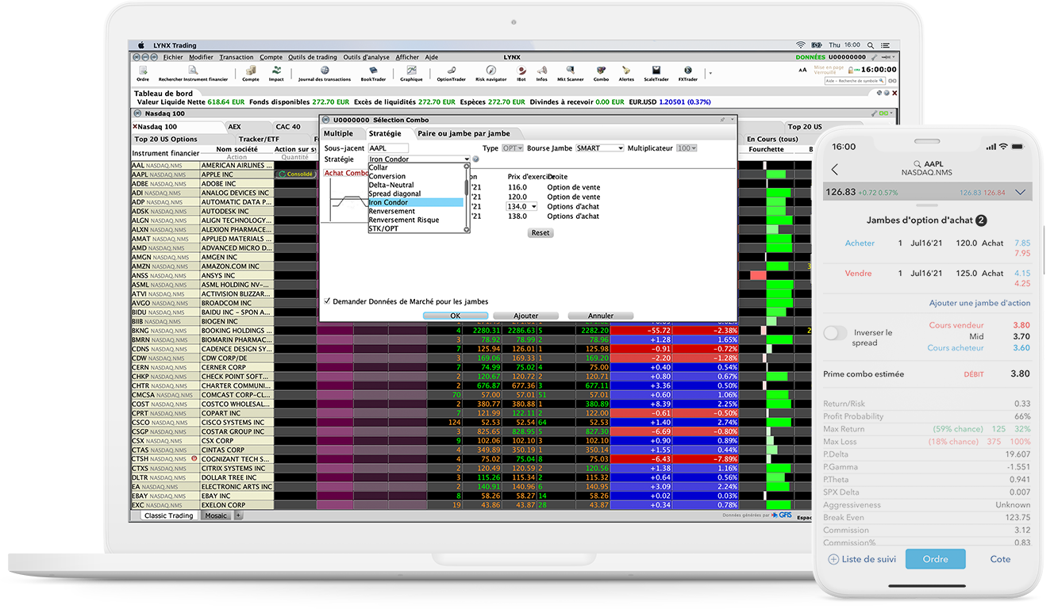1054x609 pixels.
Task: Tap the Acheter leg on the phone
Action: coord(928,247)
